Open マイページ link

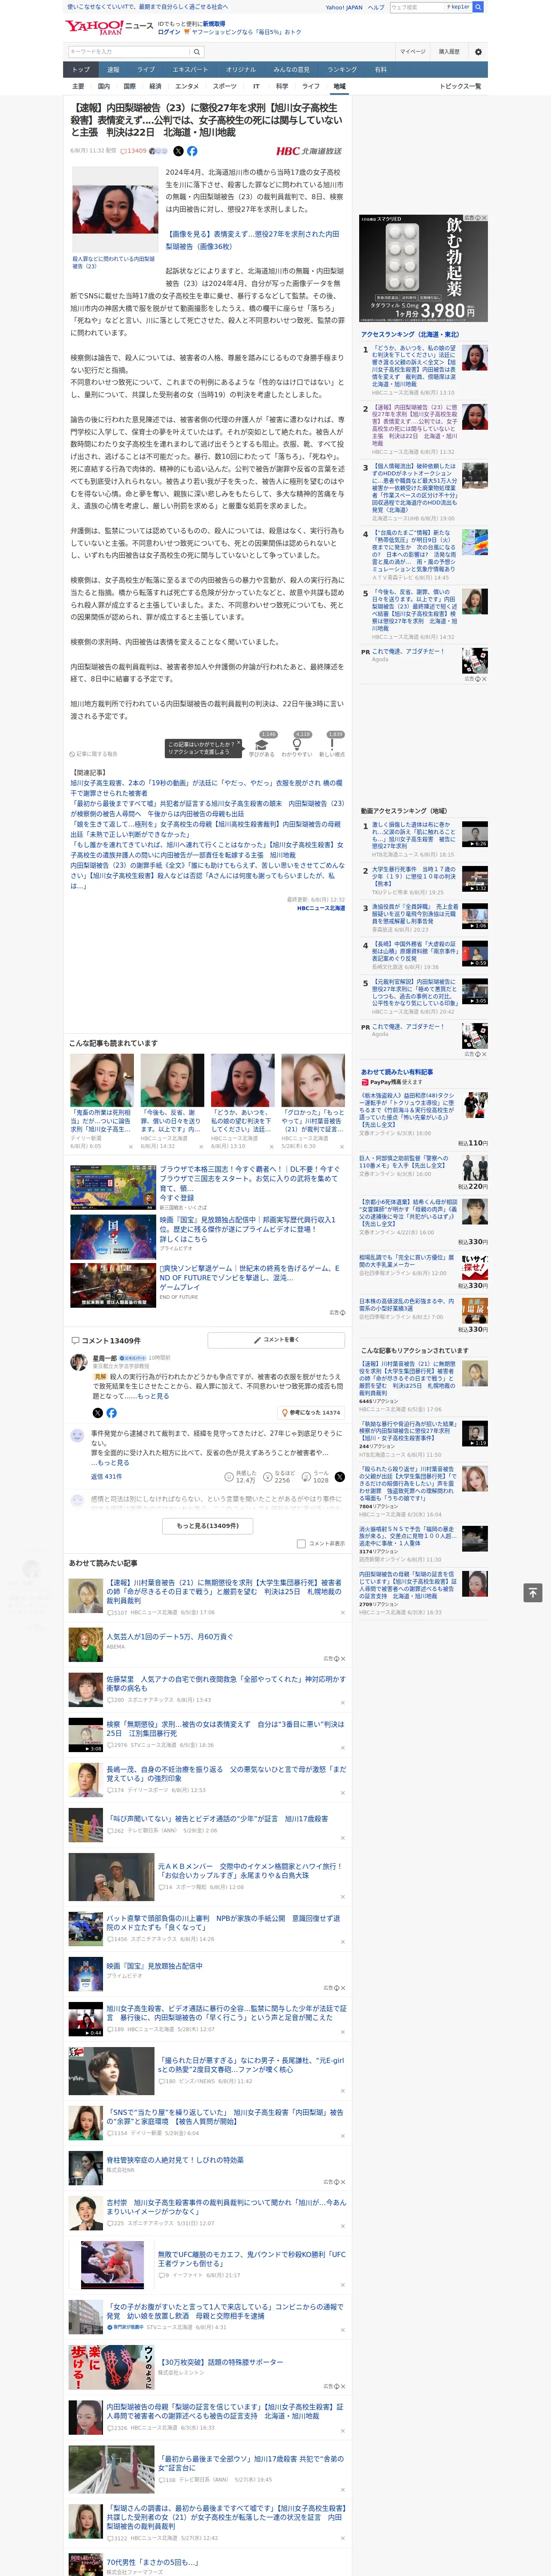[413, 52]
